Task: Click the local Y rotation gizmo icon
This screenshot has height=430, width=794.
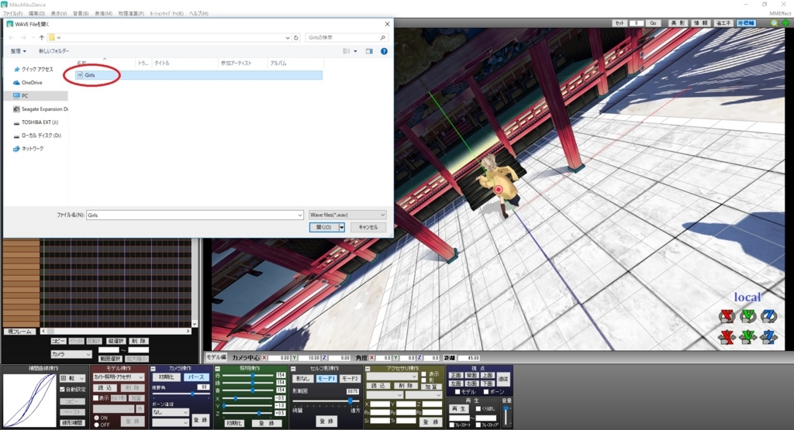Action: [748, 316]
